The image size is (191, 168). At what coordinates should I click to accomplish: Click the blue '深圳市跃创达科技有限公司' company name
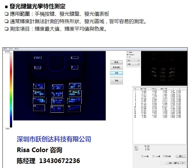[x=54, y=139]
